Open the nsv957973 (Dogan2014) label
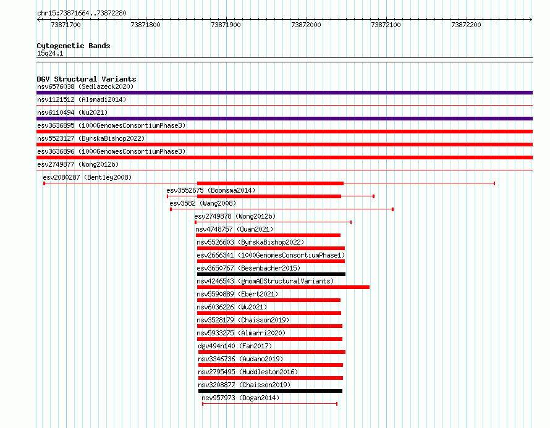 [240, 398]
